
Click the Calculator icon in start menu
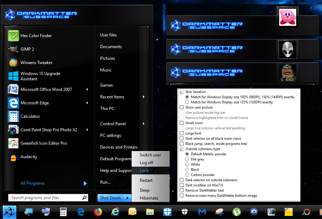(x=13, y=116)
